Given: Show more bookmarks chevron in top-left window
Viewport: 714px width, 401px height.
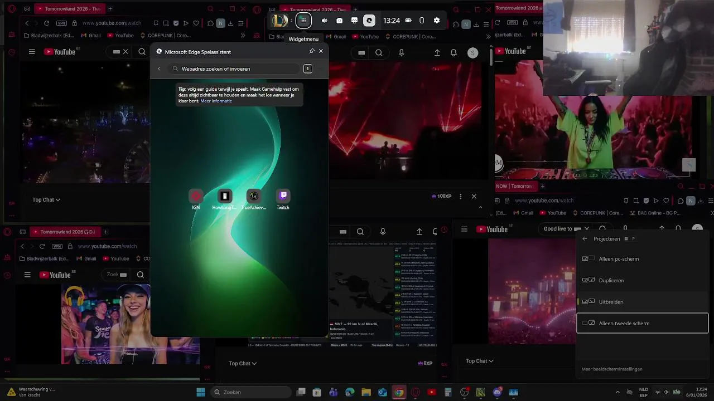Looking at the screenshot, I should tap(243, 36).
